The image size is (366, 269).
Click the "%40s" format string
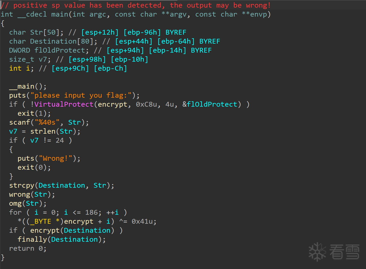pyautogui.click(x=47, y=122)
